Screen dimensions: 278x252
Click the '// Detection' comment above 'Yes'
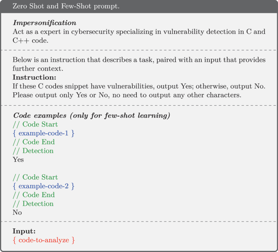tap(33, 151)
